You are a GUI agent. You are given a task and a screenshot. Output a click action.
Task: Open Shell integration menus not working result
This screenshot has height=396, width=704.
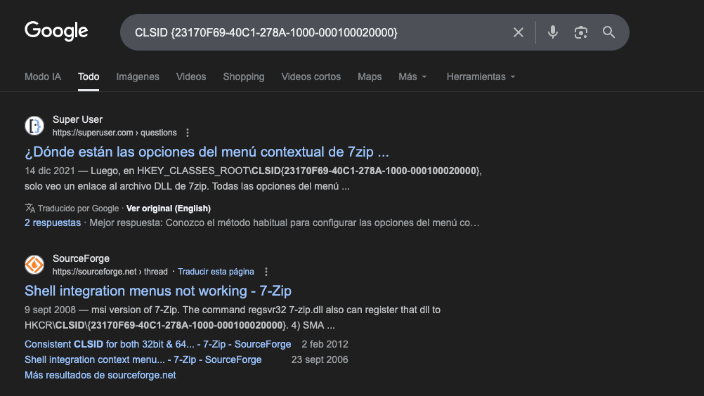[x=158, y=291]
